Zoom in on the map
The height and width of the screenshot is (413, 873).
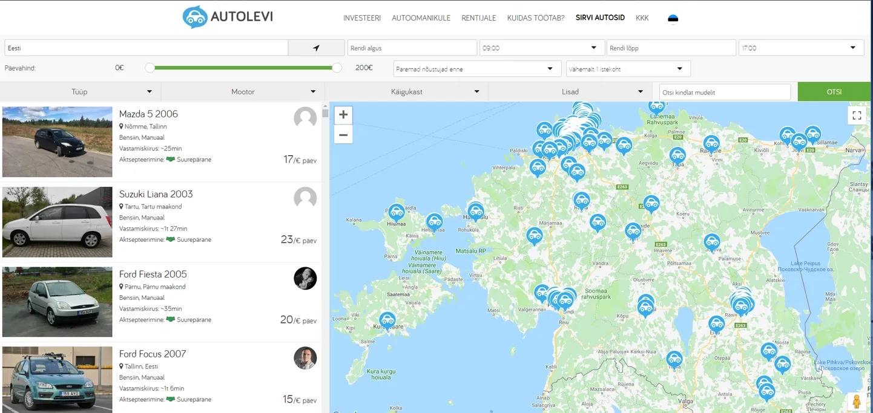point(343,115)
